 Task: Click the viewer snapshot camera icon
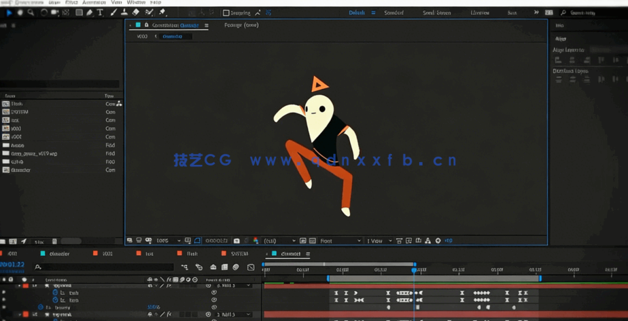237,241
